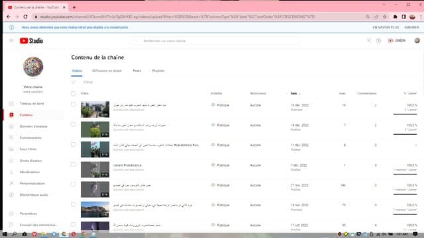Reload the page in Chrome
This screenshot has height=238, width=424.
pos(25,17)
